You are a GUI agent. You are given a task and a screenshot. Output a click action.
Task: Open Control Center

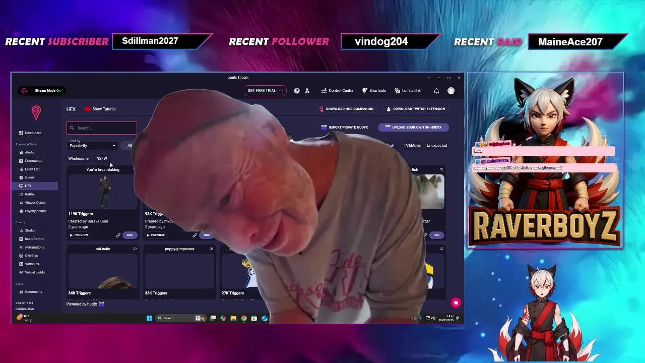[x=337, y=91]
